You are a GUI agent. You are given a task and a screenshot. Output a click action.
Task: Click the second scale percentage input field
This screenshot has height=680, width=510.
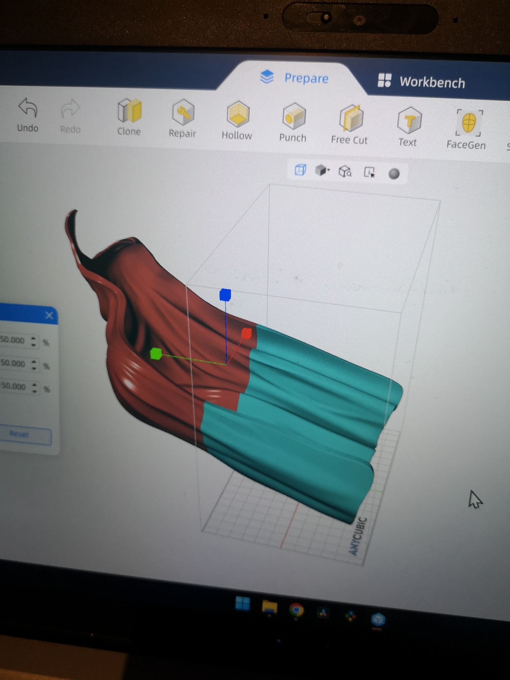pos(14,363)
